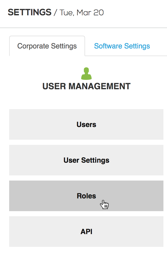Click the Tue, Mar 20 date text
Viewport: 167px width, 255px height.
coord(82,12)
